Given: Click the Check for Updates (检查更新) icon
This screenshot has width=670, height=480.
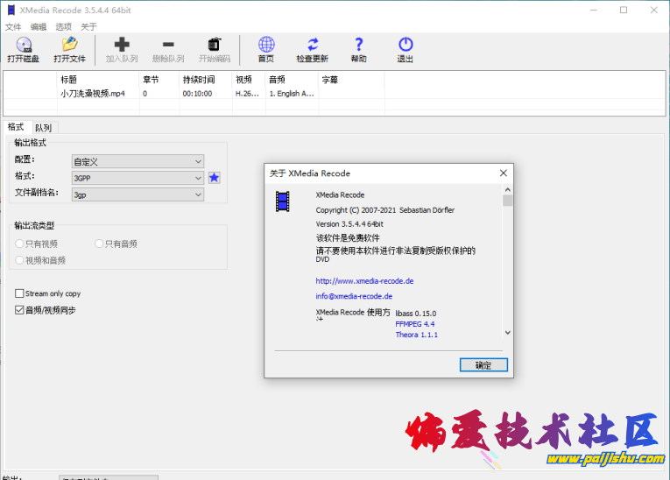Looking at the screenshot, I should [313, 46].
